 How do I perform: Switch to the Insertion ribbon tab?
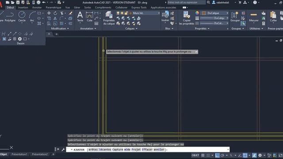click(23, 8)
